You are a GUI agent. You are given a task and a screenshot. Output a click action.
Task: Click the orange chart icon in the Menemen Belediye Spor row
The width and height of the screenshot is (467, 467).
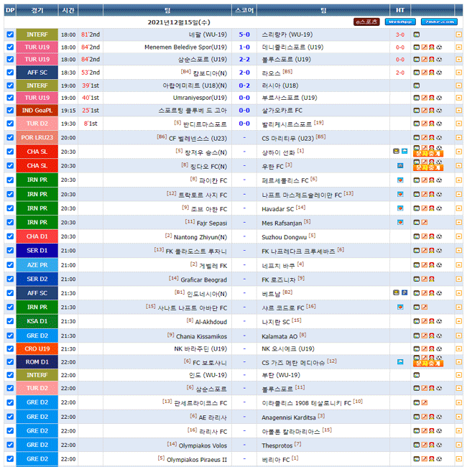click(424, 47)
